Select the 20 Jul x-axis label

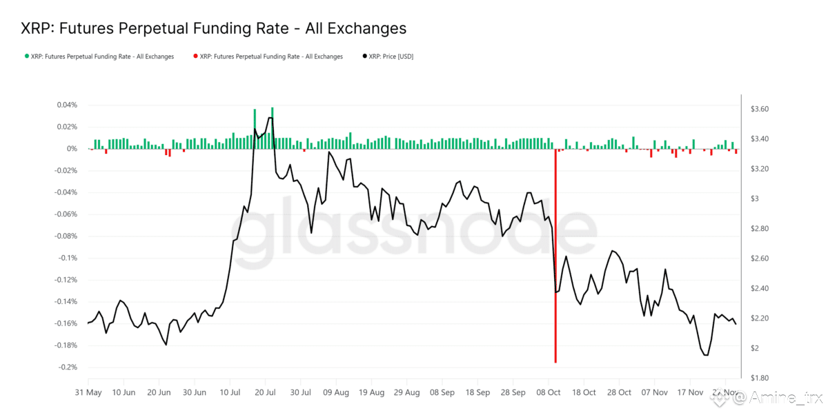(265, 392)
